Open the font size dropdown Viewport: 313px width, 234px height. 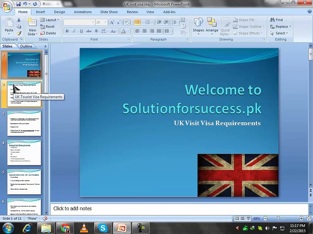[x=105, y=22]
